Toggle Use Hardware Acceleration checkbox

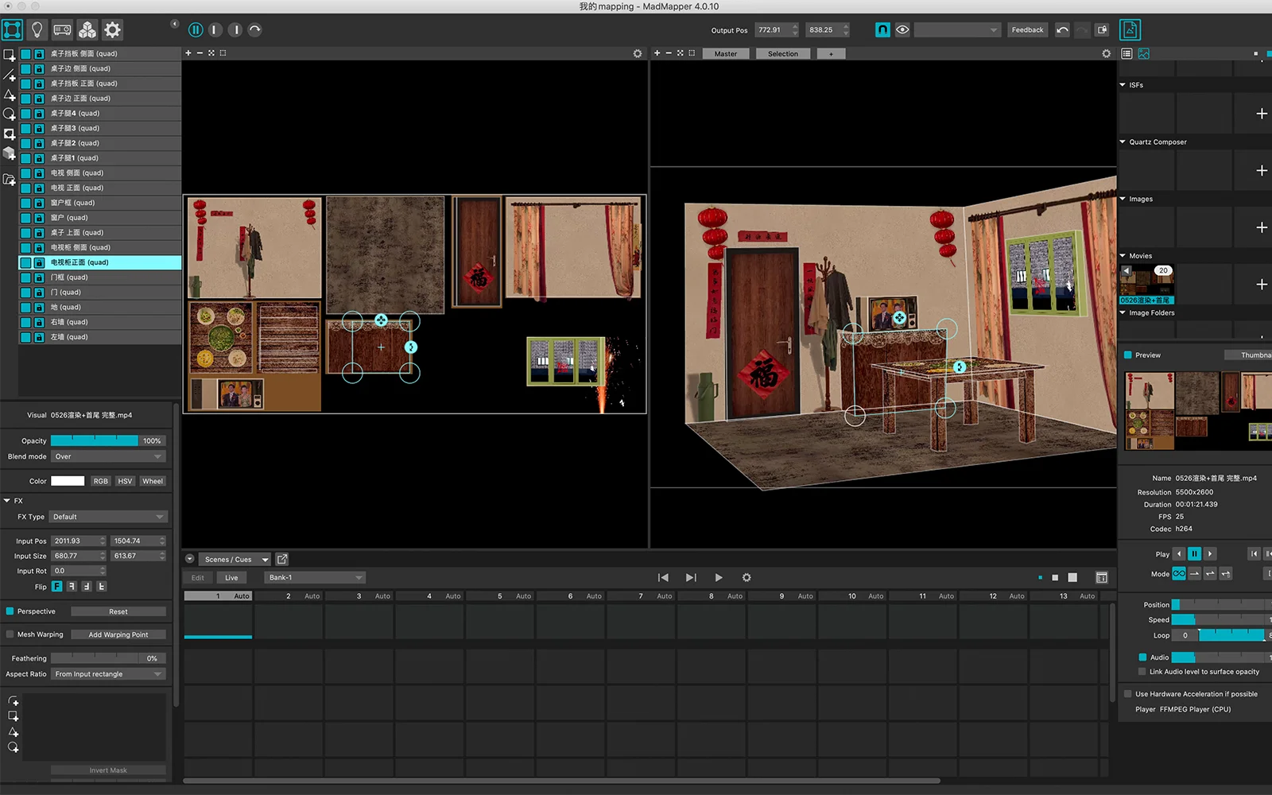pyautogui.click(x=1128, y=694)
